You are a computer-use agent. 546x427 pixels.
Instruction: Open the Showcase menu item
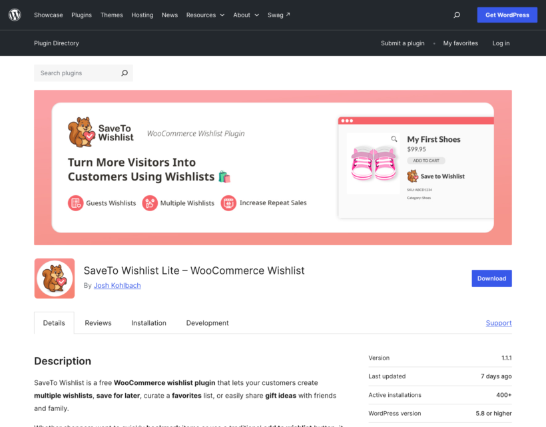49,15
